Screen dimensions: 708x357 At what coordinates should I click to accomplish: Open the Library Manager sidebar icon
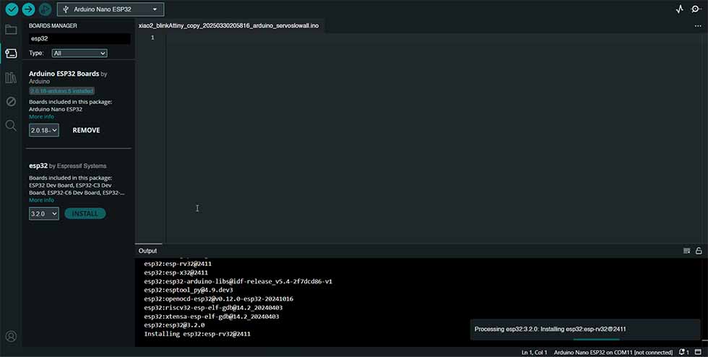11,78
